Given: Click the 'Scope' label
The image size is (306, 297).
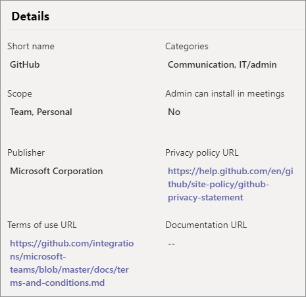Looking at the screenshot, I should click(x=20, y=94).
